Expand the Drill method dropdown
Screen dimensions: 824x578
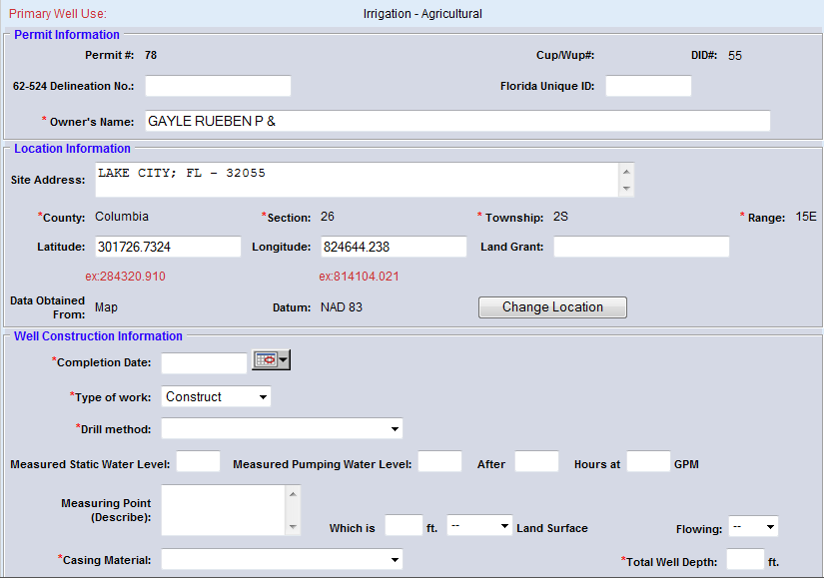click(282, 429)
